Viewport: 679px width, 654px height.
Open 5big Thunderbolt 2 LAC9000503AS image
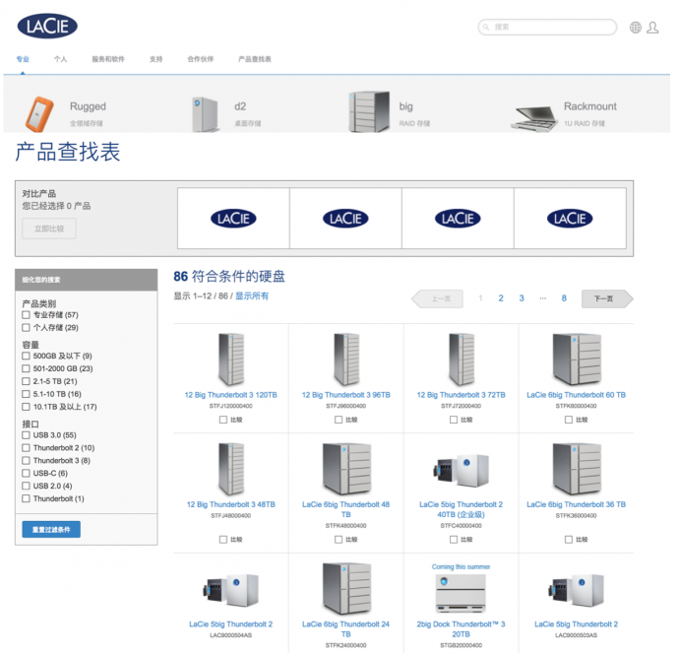coord(577,590)
